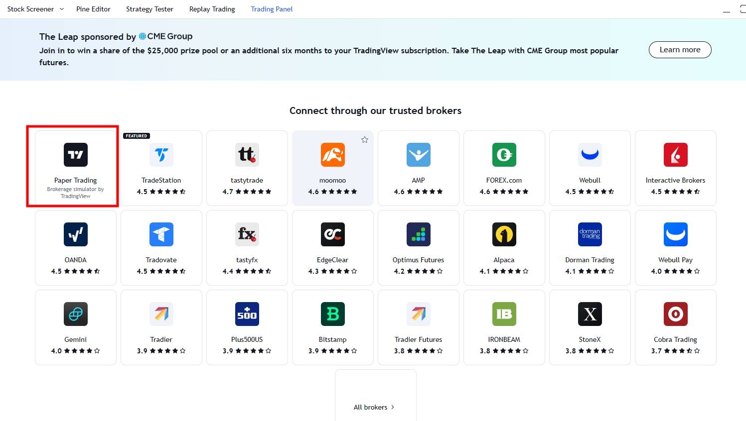Switch to the Strategy Tester tab
The width and height of the screenshot is (746, 421).
coord(149,9)
